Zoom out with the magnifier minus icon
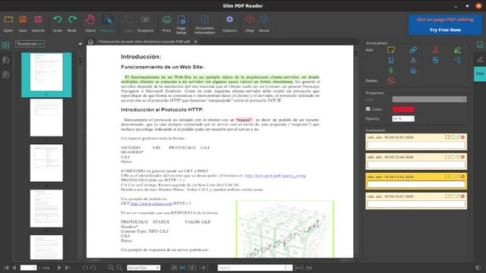The width and height of the screenshot is (486, 273). point(119,268)
